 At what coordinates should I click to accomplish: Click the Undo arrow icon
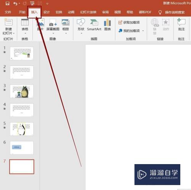(15, 3)
